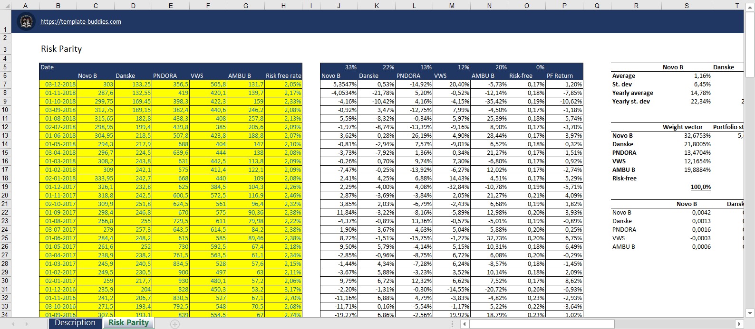This screenshot has width=755, height=329.
Task: Select row 7 header
Action: click(x=5, y=85)
